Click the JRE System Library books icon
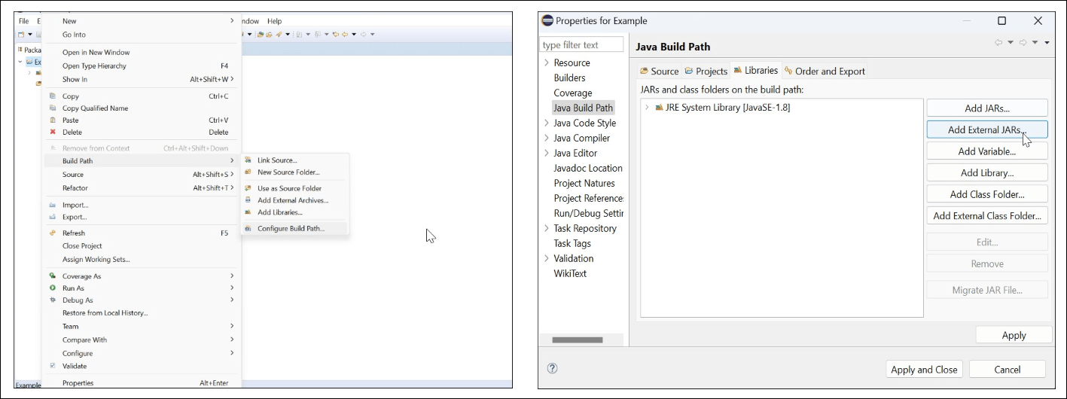The image size is (1067, 399). [x=659, y=108]
